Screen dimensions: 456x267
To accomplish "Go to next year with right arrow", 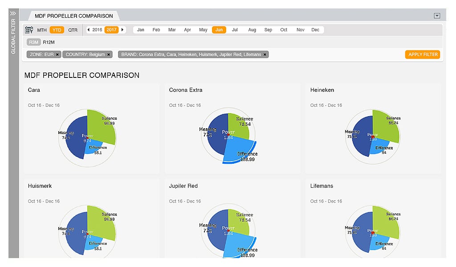I will click(122, 30).
